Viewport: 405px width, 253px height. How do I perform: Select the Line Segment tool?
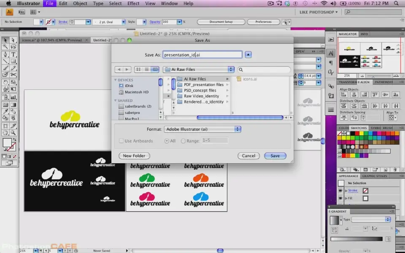click(x=5, y=61)
